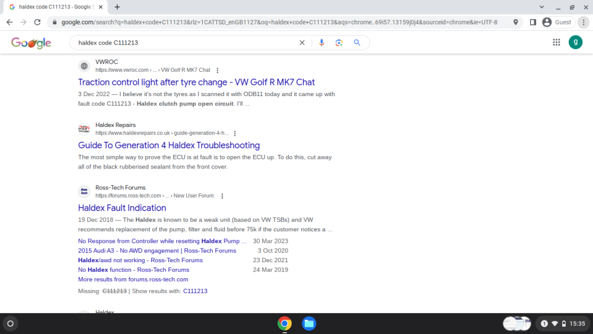
Task: Click the VWROC site name
Action: click(107, 62)
